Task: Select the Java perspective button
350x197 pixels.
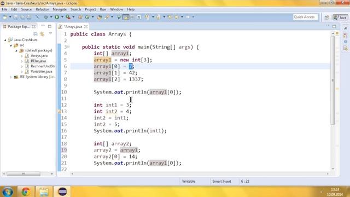Action: (x=340, y=18)
